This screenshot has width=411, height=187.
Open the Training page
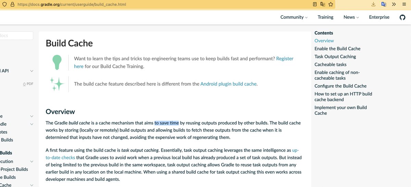click(325, 17)
